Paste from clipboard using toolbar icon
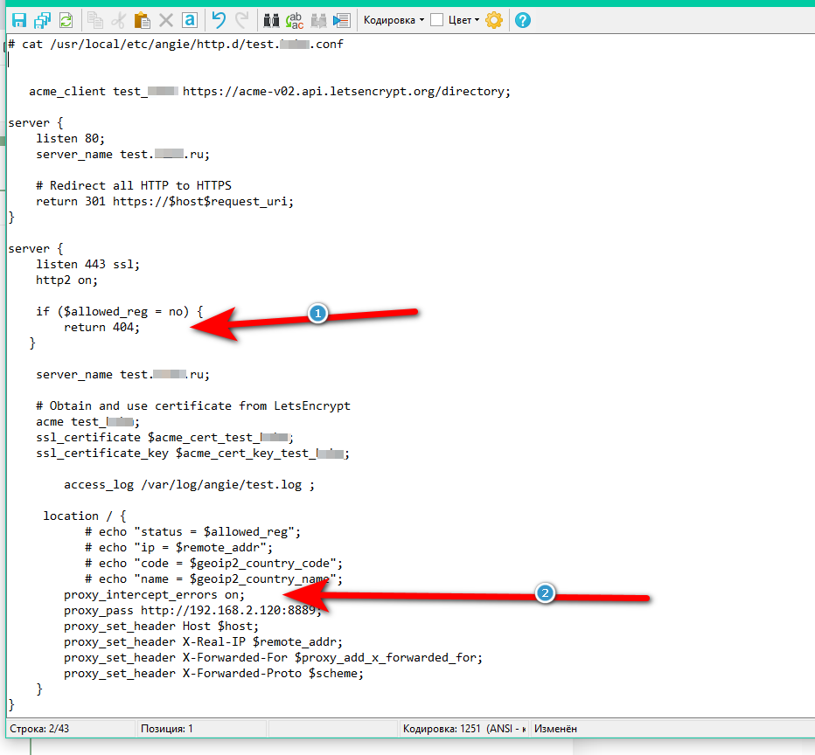 pyautogui.click(x=142, y=20)
